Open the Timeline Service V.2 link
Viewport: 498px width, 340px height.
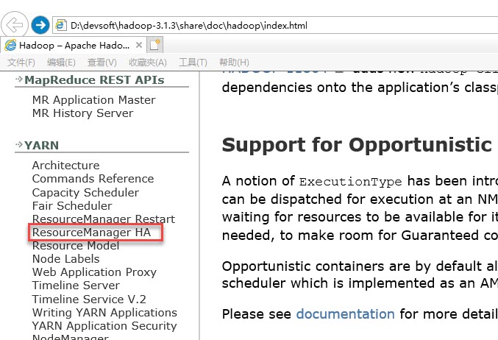tap(89, 300)
